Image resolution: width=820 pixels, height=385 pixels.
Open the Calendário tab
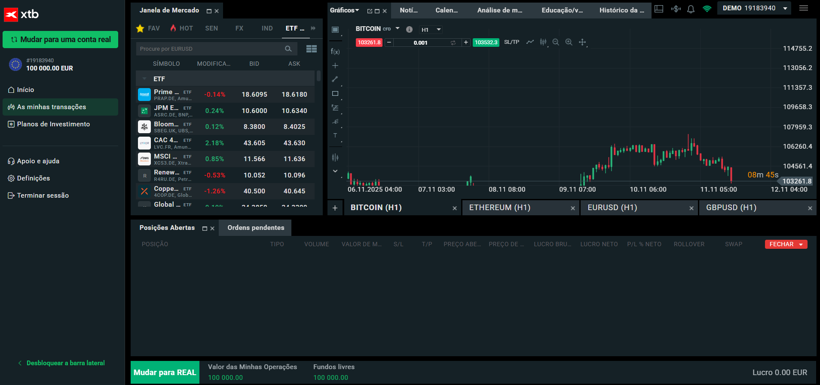[x=447, y=10]
